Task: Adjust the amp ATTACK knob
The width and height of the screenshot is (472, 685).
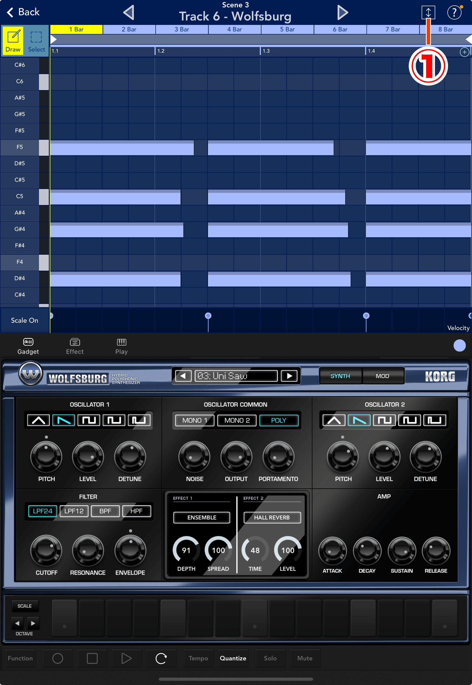Action: (332, 551)
